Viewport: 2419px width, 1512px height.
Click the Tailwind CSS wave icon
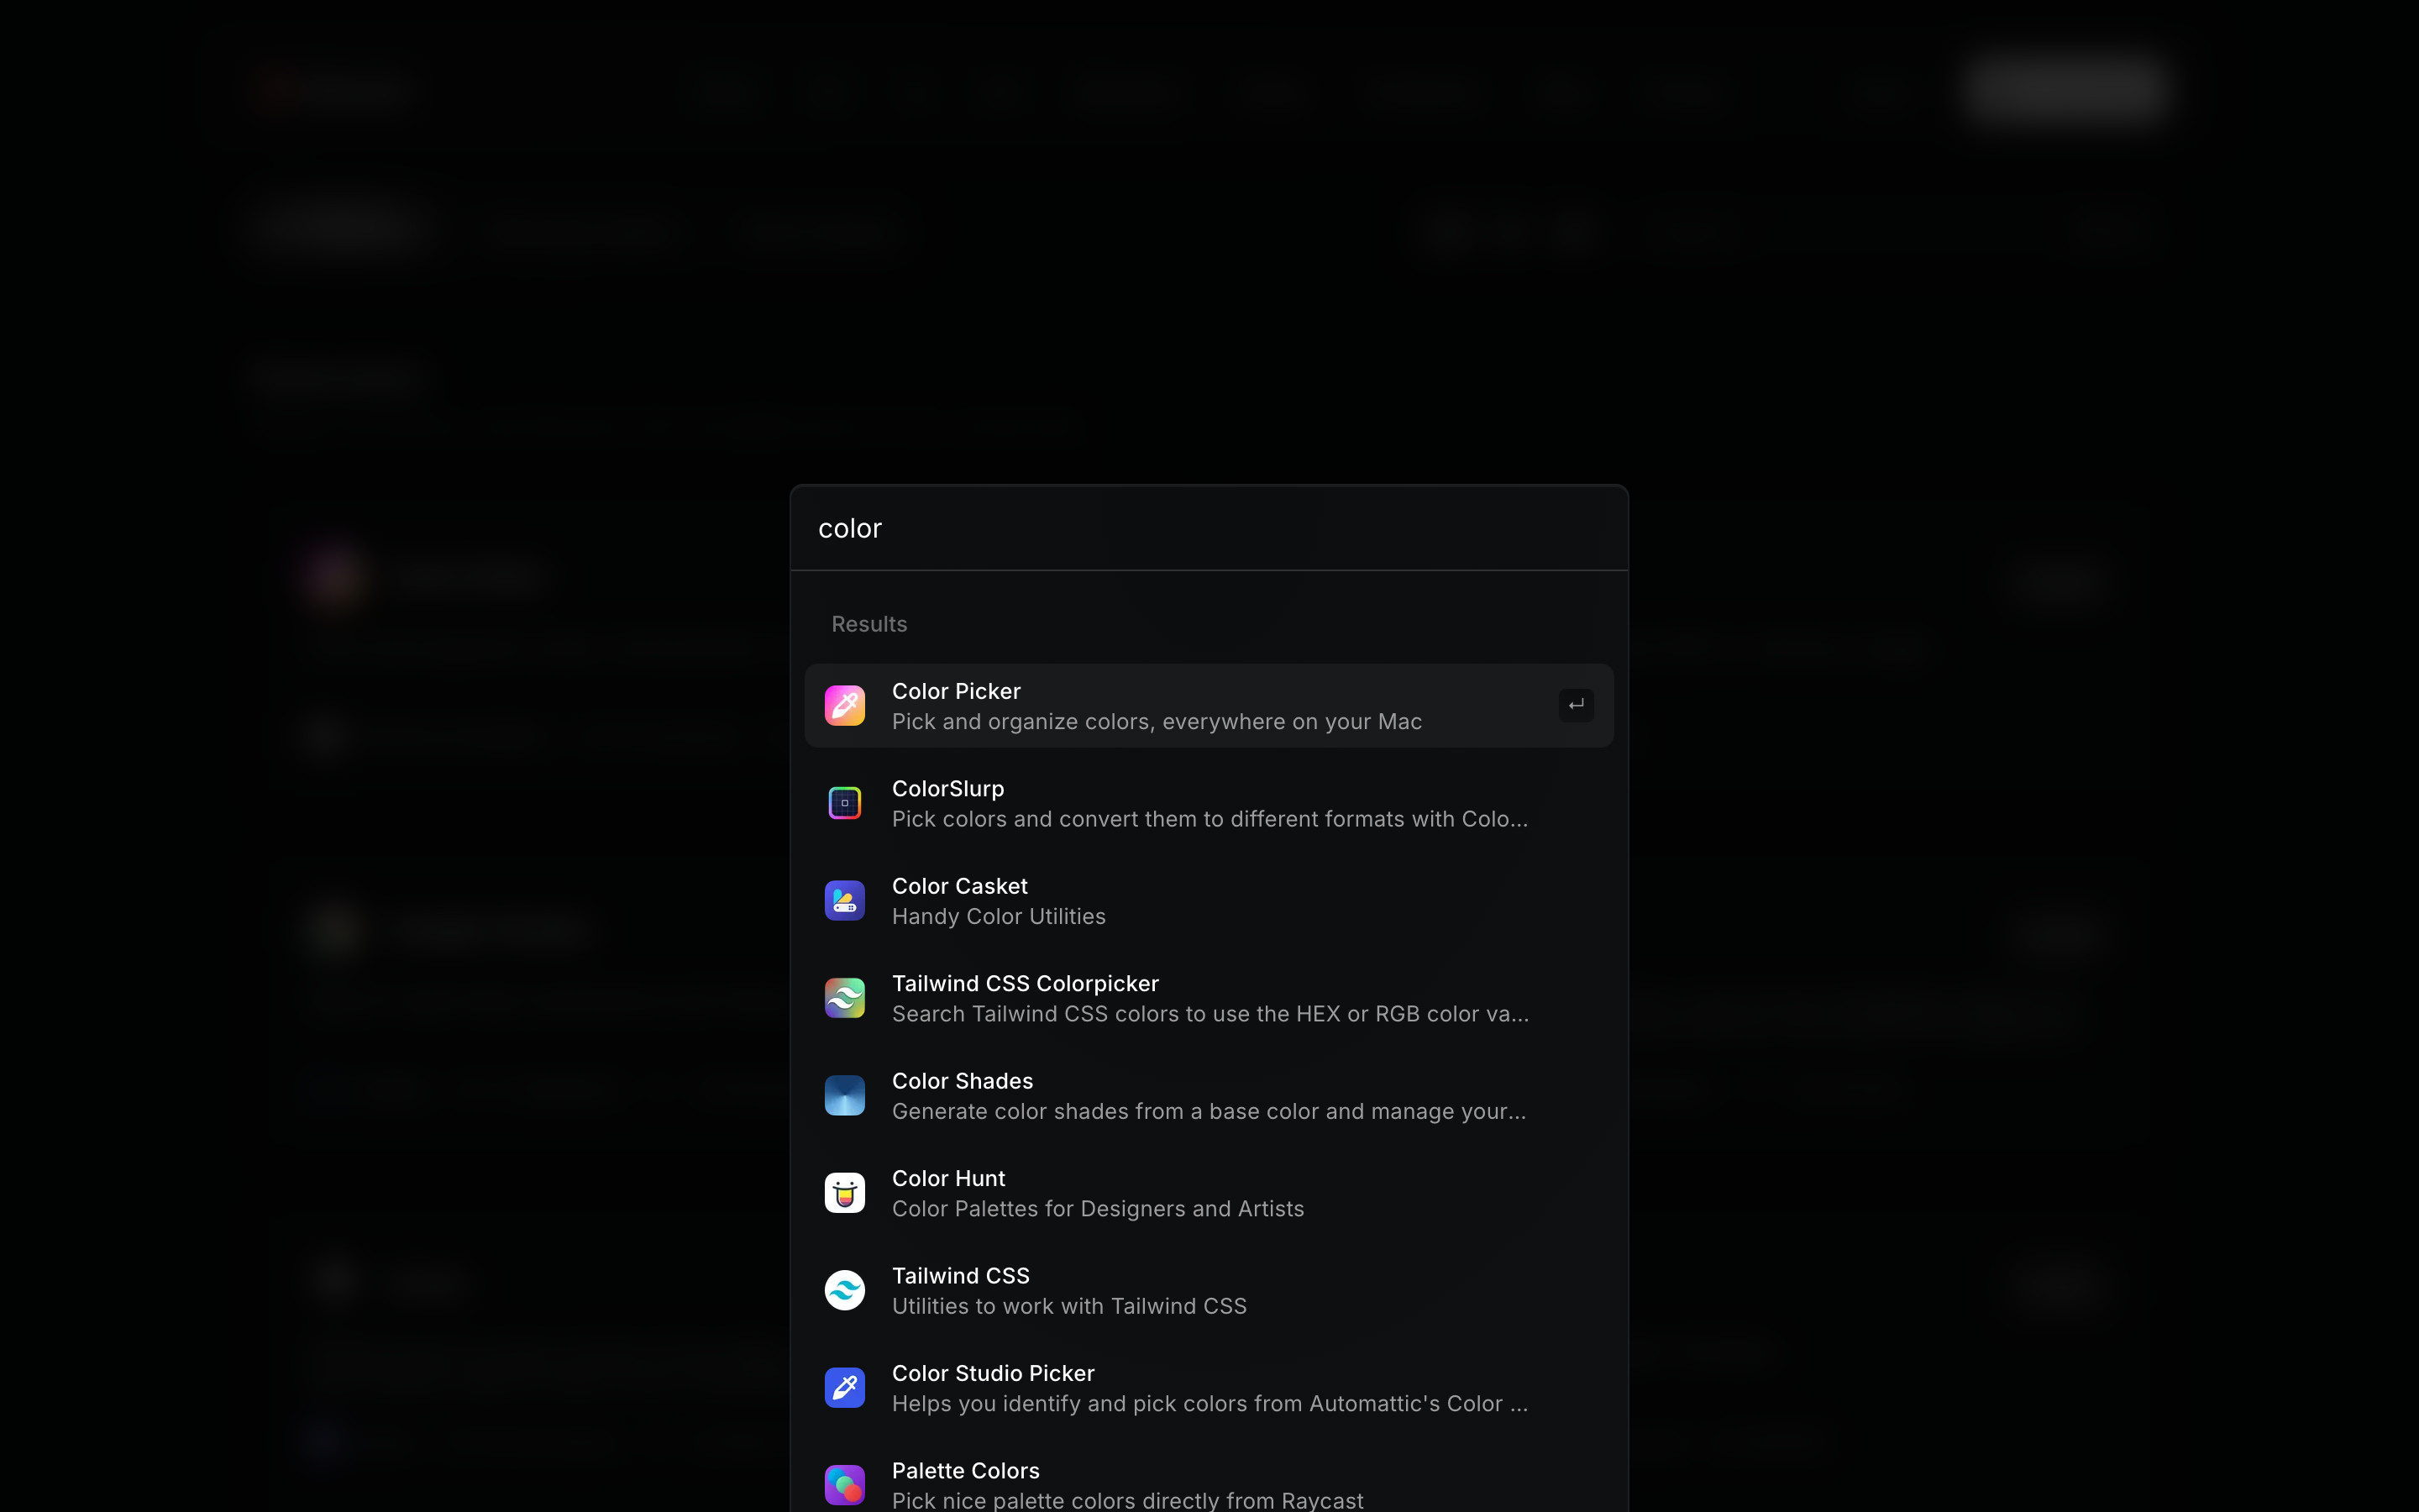[x=845, y=1290]
